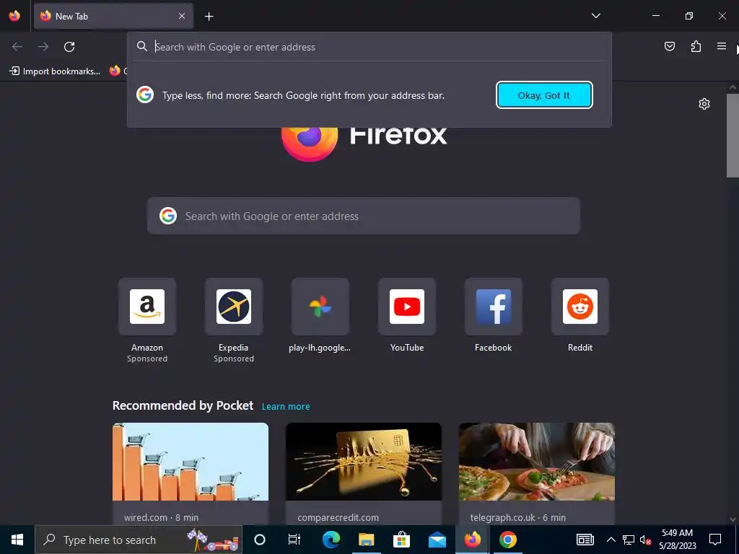This screenshot has width=739, height=554.
Task: Open the Firefox hamburger application menu
Action: pos(722,46)
